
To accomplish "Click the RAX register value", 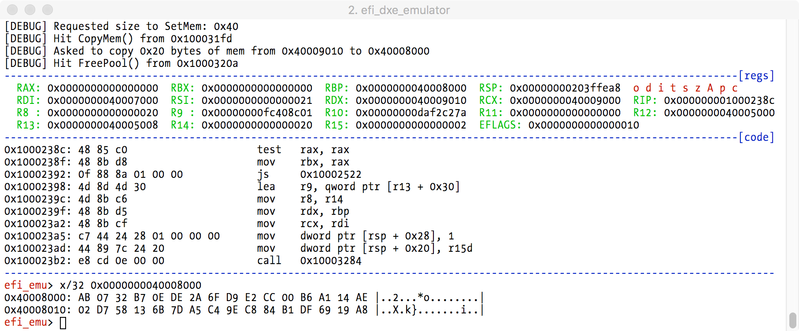I will (103, 88).
